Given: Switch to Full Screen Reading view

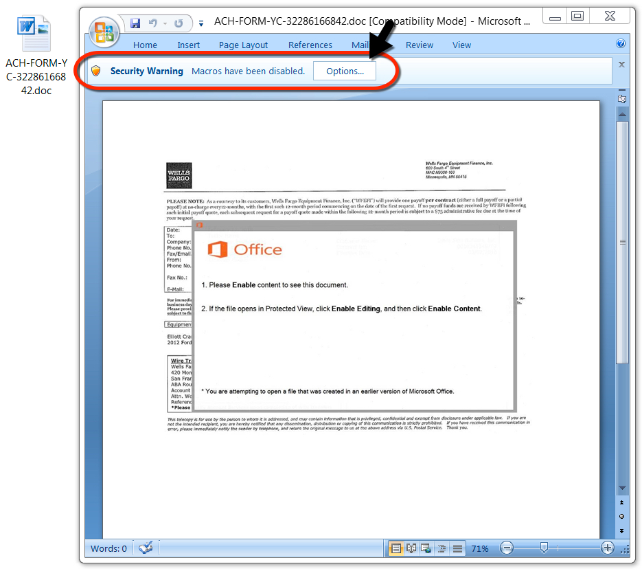Looking at the screenshot, I should pyautogui.click(x=411, y=548).
